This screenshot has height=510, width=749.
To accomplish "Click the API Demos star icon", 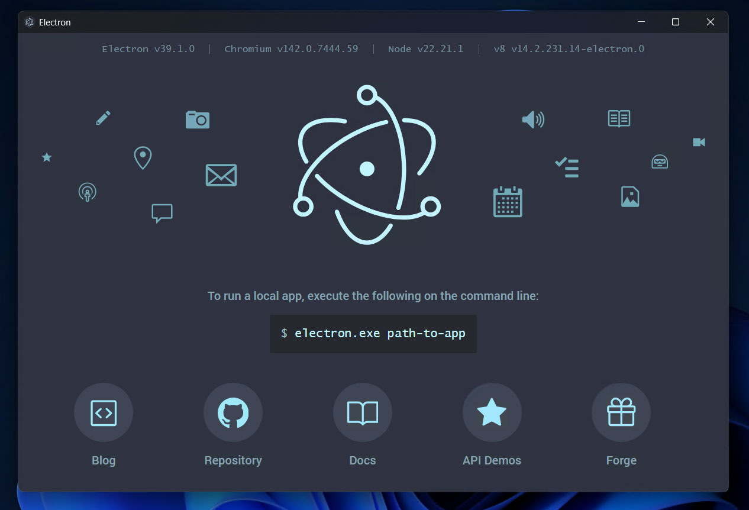I will point(492,412).
